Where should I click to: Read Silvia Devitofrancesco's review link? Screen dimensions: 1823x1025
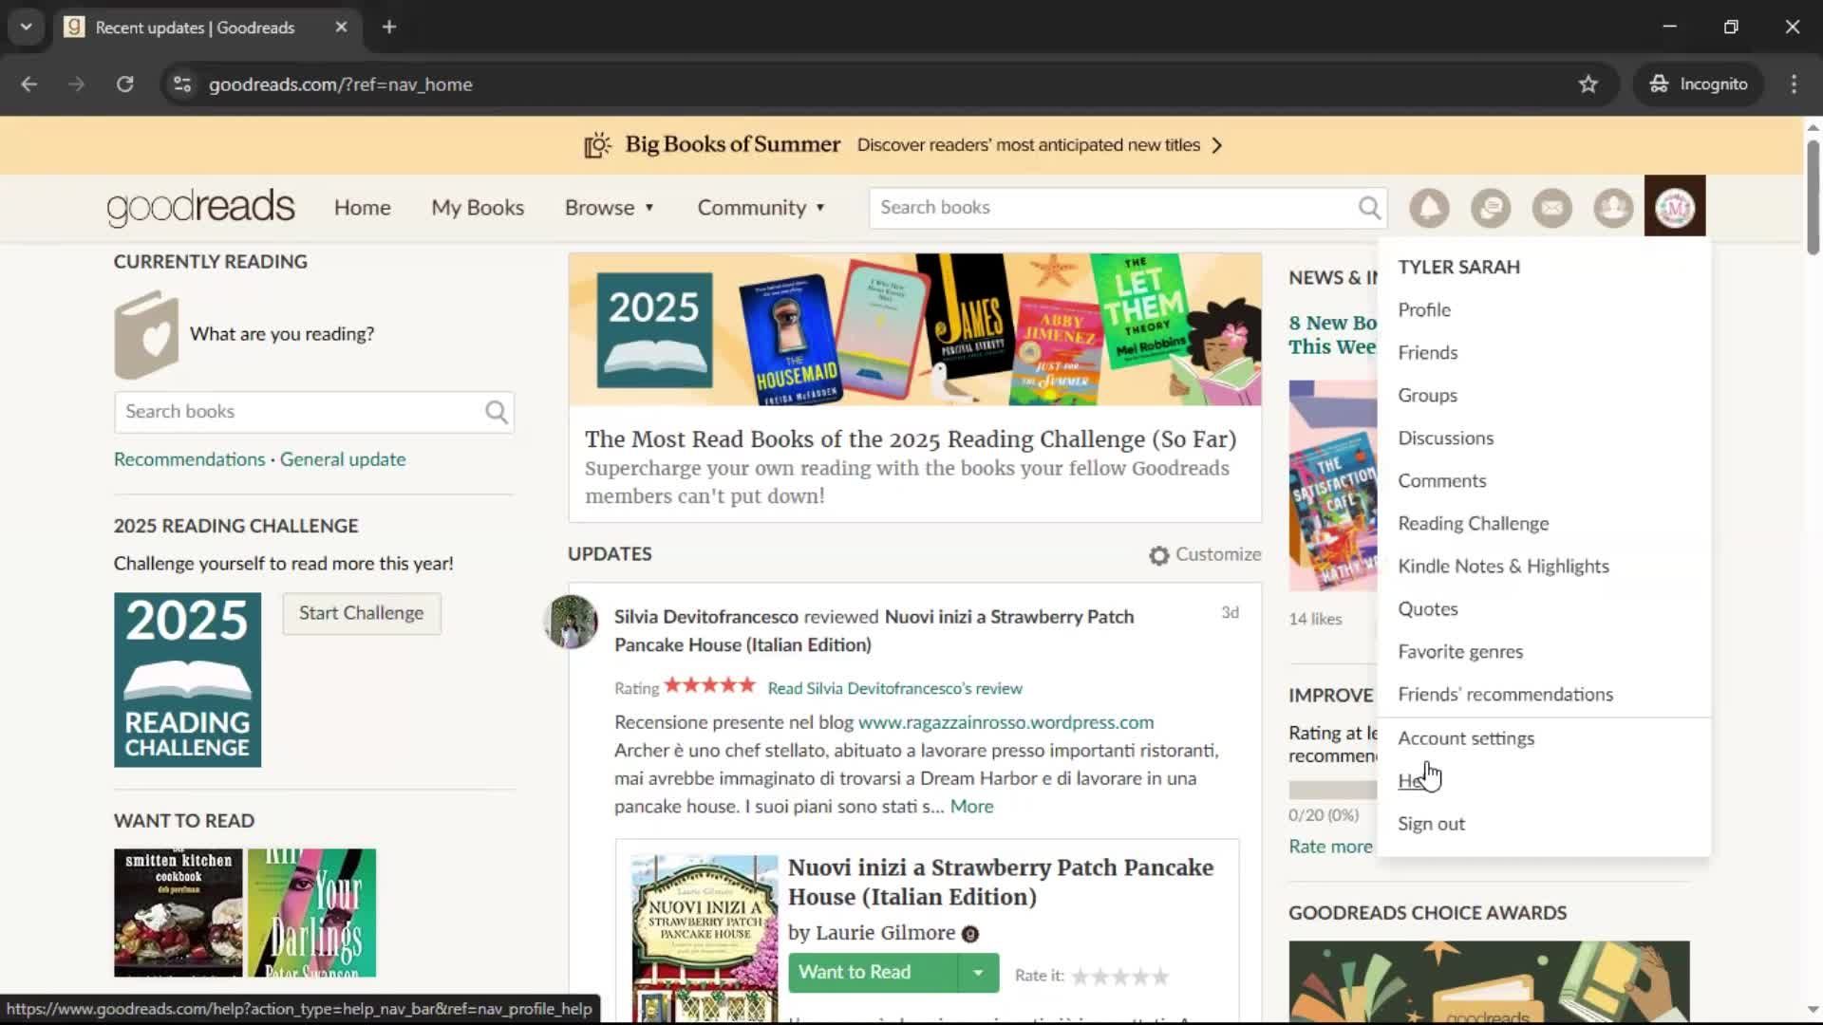tap(894, 689)
